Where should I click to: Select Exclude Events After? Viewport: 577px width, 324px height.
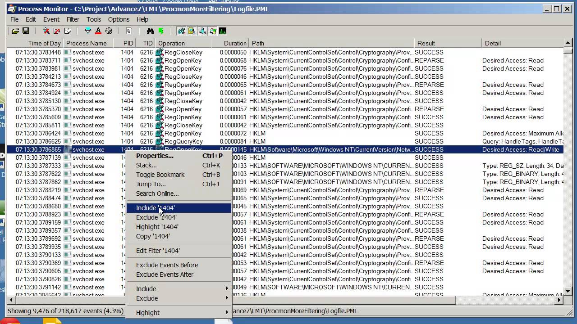[x=179, y=274]
